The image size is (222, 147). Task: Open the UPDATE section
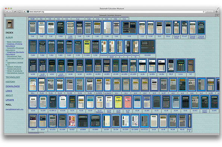coord(10,100)
